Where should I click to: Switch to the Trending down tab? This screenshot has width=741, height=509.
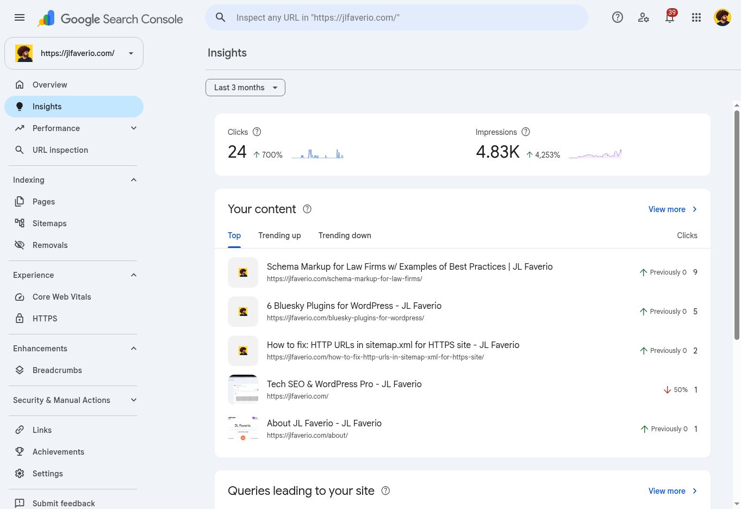(x=345, y=235)
